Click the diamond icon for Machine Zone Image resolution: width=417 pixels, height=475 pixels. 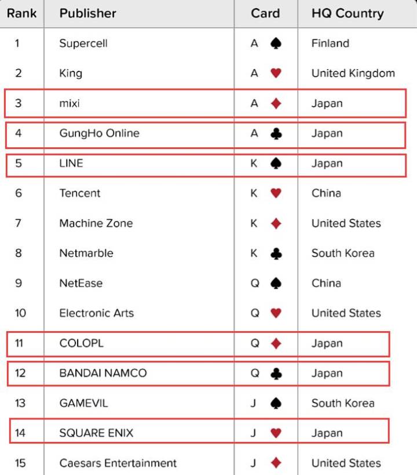[x=276, y=223]
